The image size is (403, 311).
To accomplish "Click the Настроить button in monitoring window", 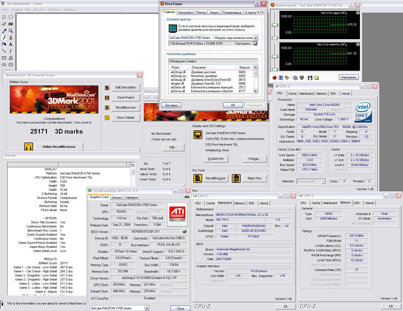I will point(349,77).
